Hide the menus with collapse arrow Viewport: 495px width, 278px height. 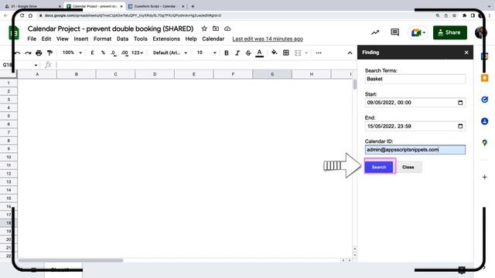[x=350, y=53]
